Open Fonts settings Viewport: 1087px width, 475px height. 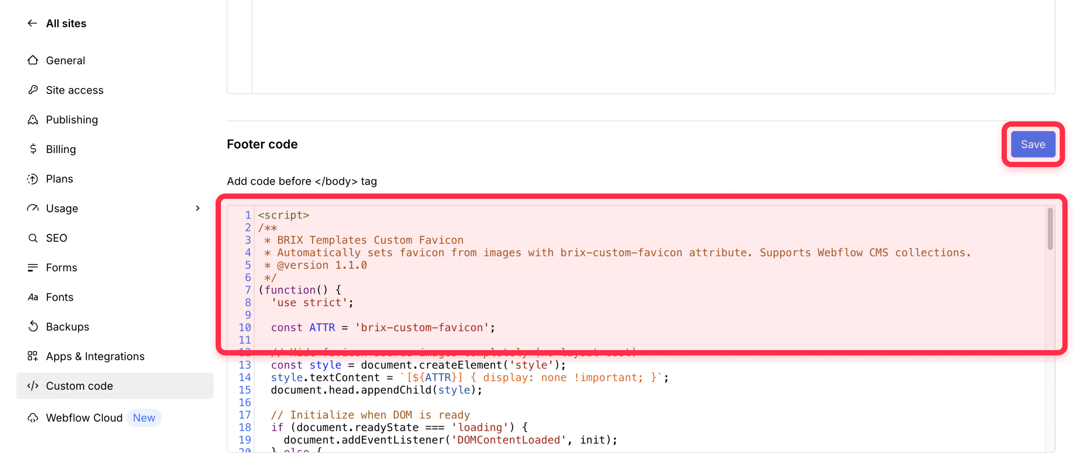pyautogui.click(x=60, y=297)
